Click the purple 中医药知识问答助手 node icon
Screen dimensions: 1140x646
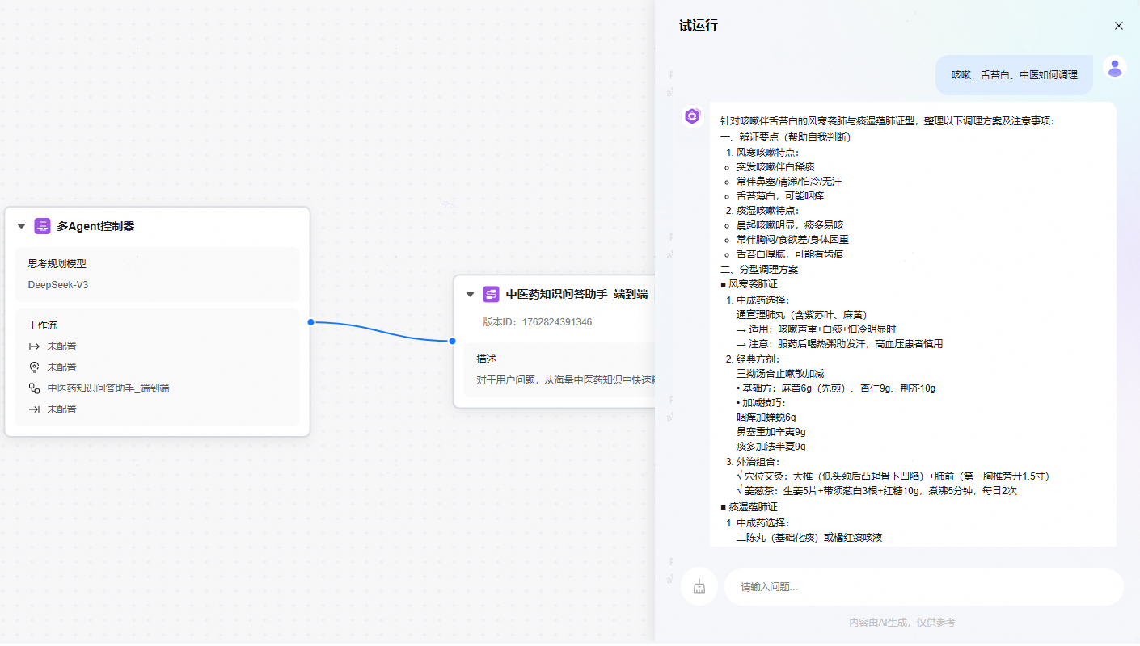click(x=491, y=294)
